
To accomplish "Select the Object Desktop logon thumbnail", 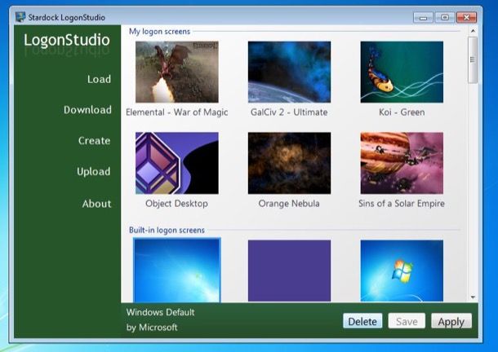I will coord(177,163).
